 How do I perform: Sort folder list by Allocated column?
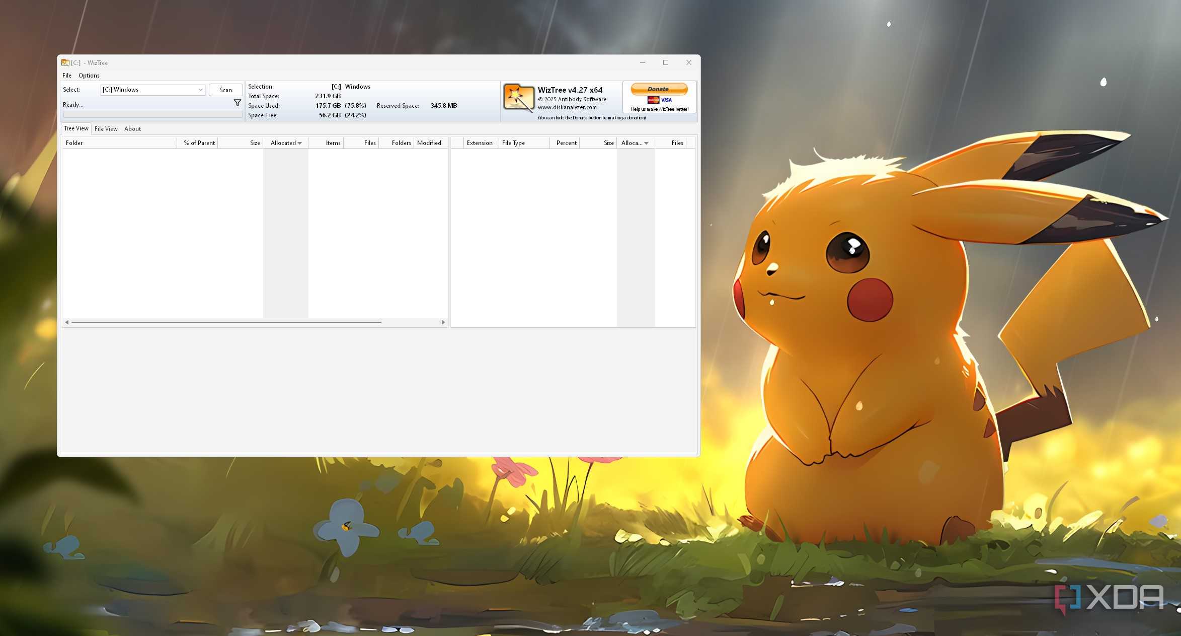286,143
